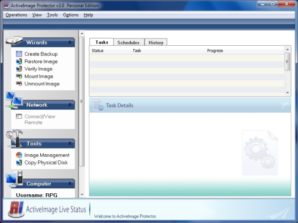Click the Computer panel PC icon
The image size is (298, 223).
(x=14, y=179)
